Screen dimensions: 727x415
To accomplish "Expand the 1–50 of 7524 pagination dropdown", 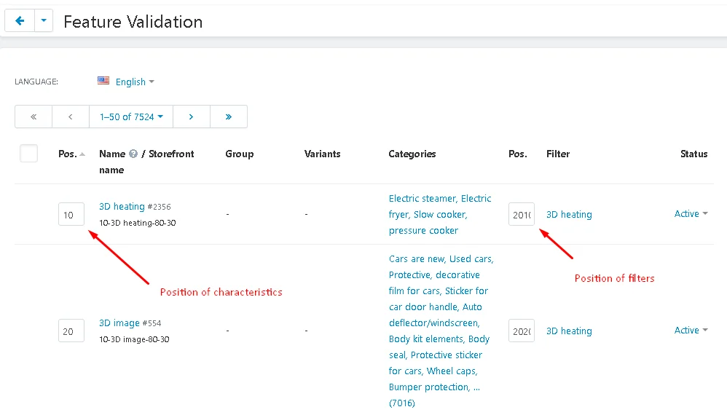I will pos(131,116).
